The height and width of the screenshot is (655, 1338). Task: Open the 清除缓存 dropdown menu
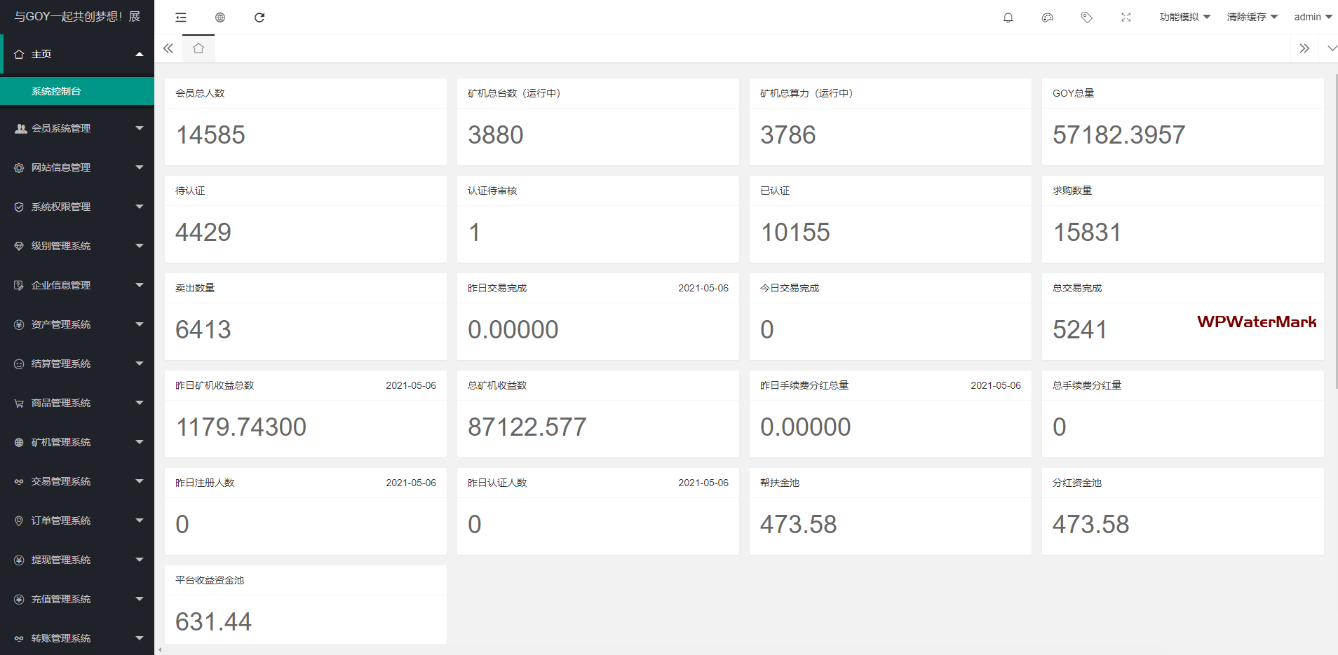click(x=1252, y=18)
